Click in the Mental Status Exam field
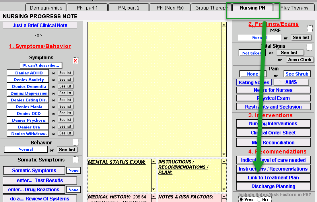Screen dimensions: 317x202 pos(119,177)
